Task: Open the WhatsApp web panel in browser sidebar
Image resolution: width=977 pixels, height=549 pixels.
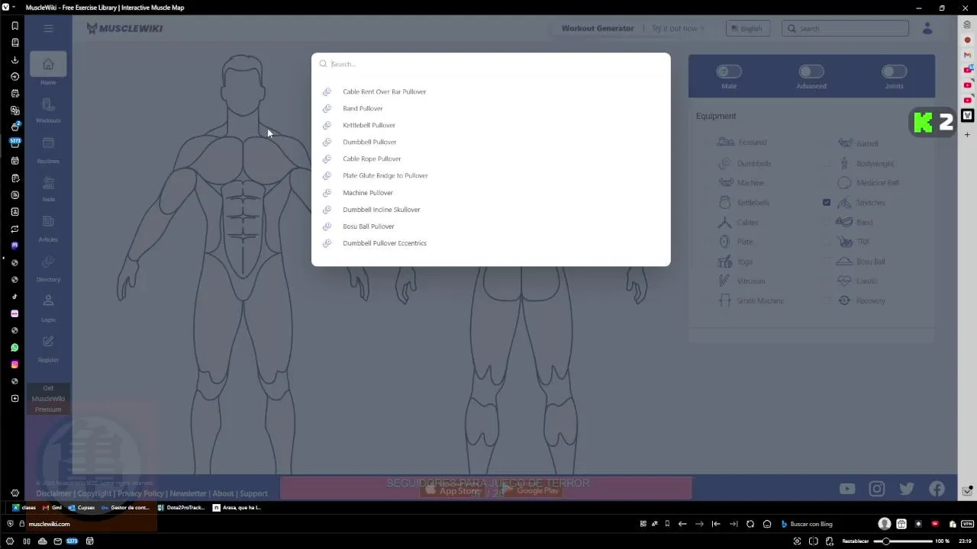Action: 15,348
